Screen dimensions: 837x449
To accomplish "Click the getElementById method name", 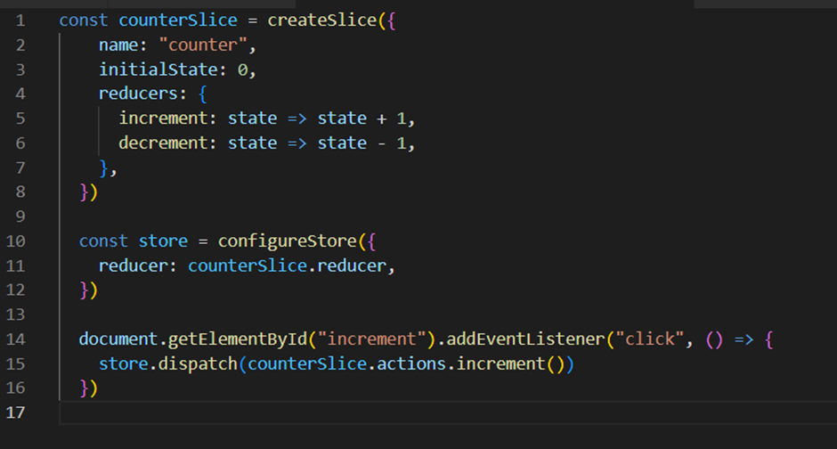I will [238, 339].
